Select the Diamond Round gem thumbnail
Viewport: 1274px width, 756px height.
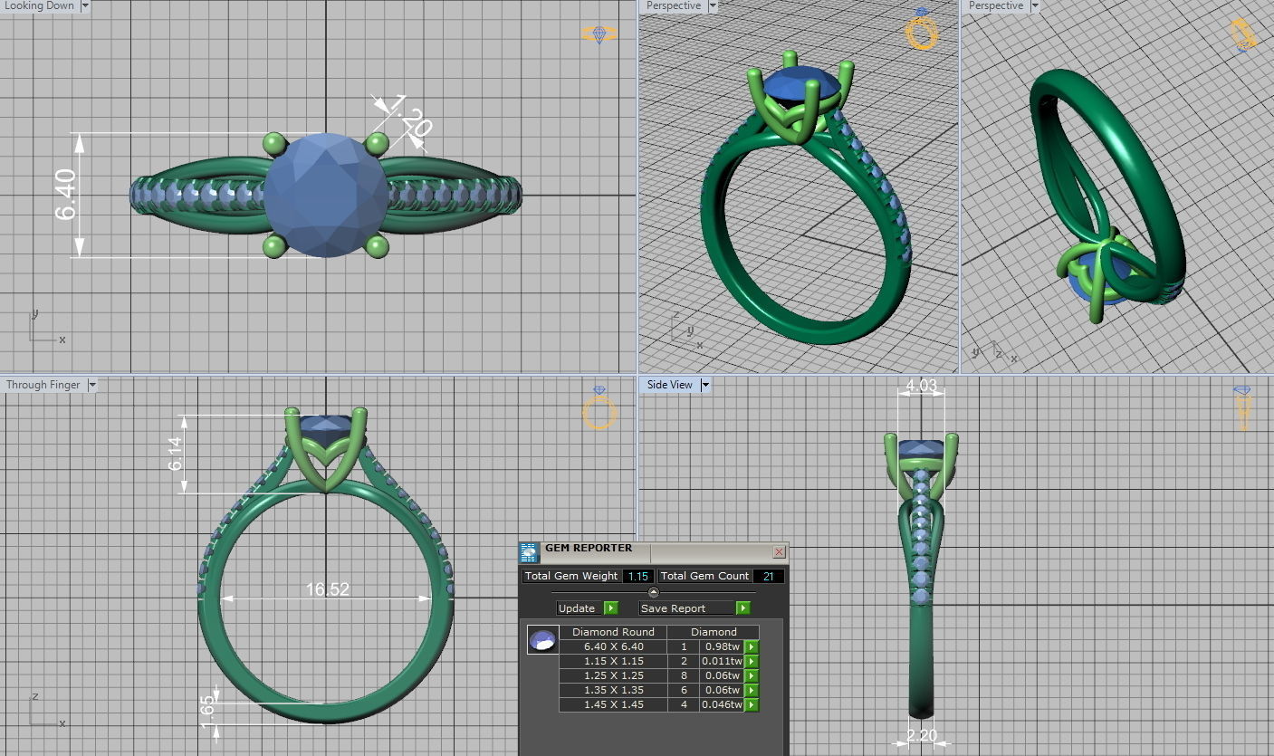(x=542, y=640)
